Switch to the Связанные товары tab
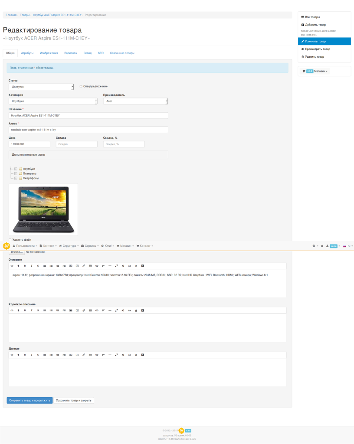 (x=122, y=53)
